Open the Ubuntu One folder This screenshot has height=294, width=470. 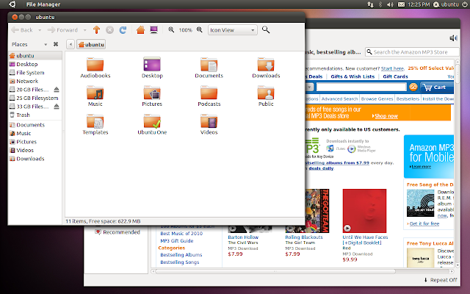click(x=152, y=121)
